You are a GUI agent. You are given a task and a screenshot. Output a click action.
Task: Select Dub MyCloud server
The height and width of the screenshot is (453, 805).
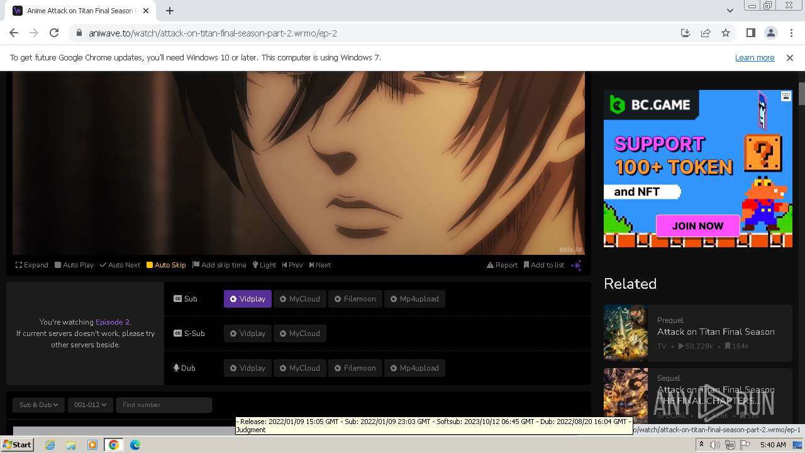300,368
